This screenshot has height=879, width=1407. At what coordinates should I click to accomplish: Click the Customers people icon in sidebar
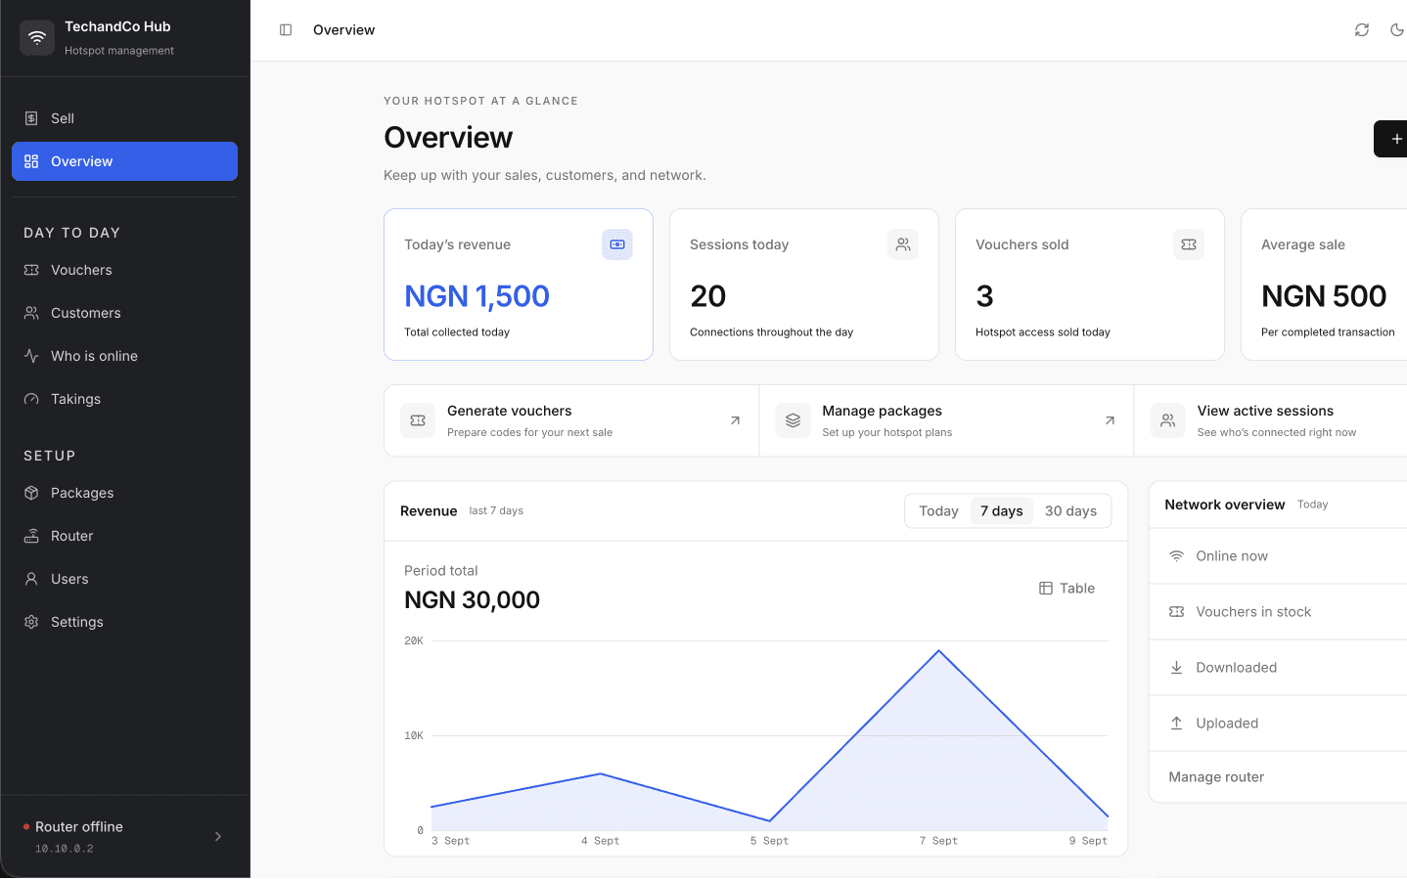(31, 313)
